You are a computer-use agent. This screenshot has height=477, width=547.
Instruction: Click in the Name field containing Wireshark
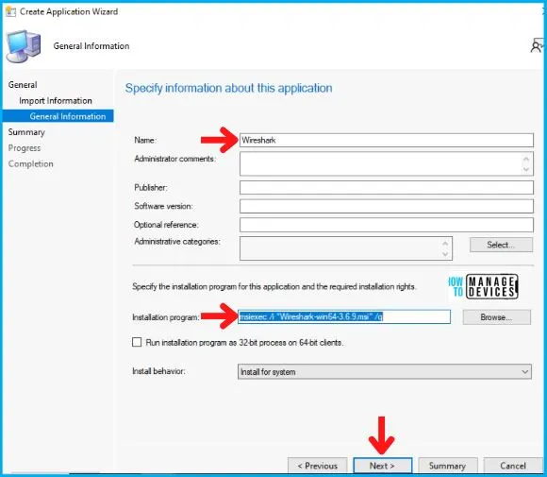tap(387, 140)
